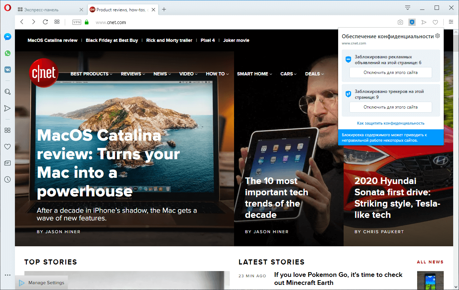Expand SMART HOME menu

coord(255,74)
